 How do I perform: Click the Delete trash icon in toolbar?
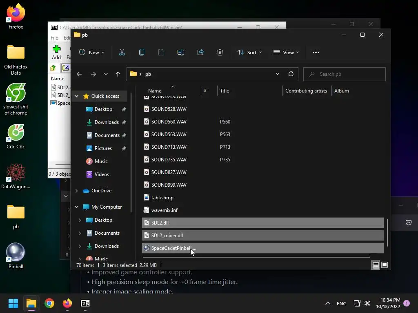pyautogui.click(x=220, y=53)
